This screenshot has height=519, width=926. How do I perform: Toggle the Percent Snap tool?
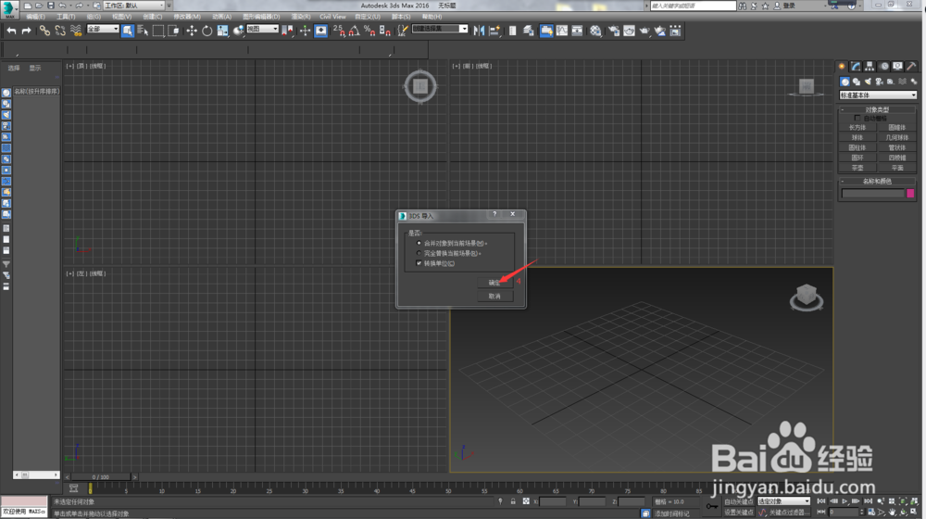pyautogui.click(x=369, y=31)
